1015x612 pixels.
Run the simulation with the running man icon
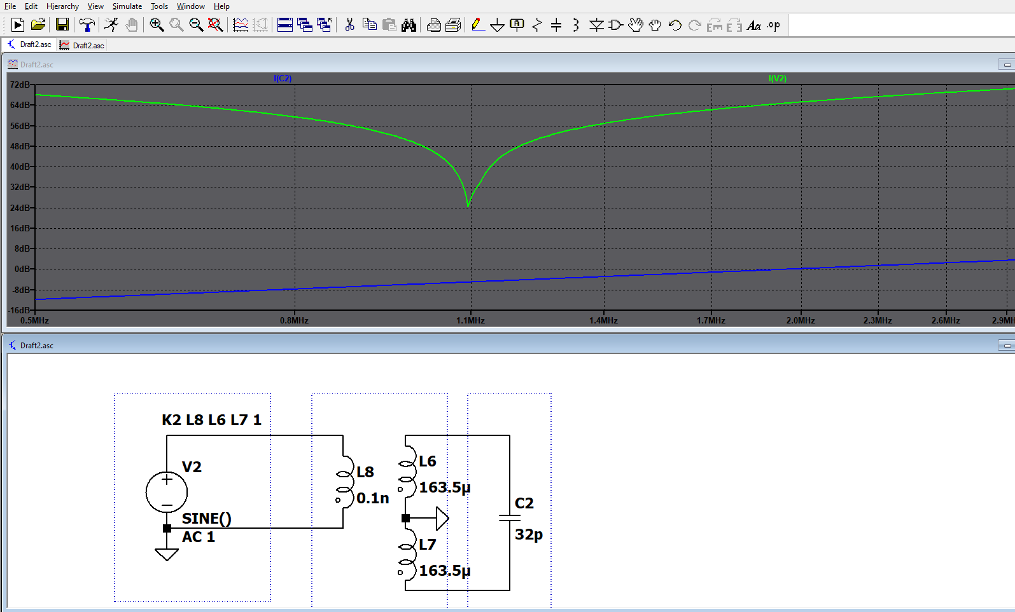(x=111, y=25)
